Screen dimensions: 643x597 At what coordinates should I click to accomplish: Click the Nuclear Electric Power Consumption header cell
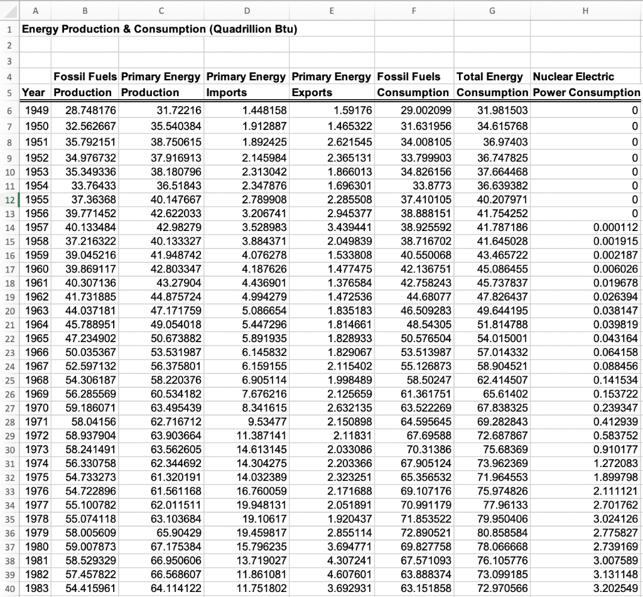point(585,83)
